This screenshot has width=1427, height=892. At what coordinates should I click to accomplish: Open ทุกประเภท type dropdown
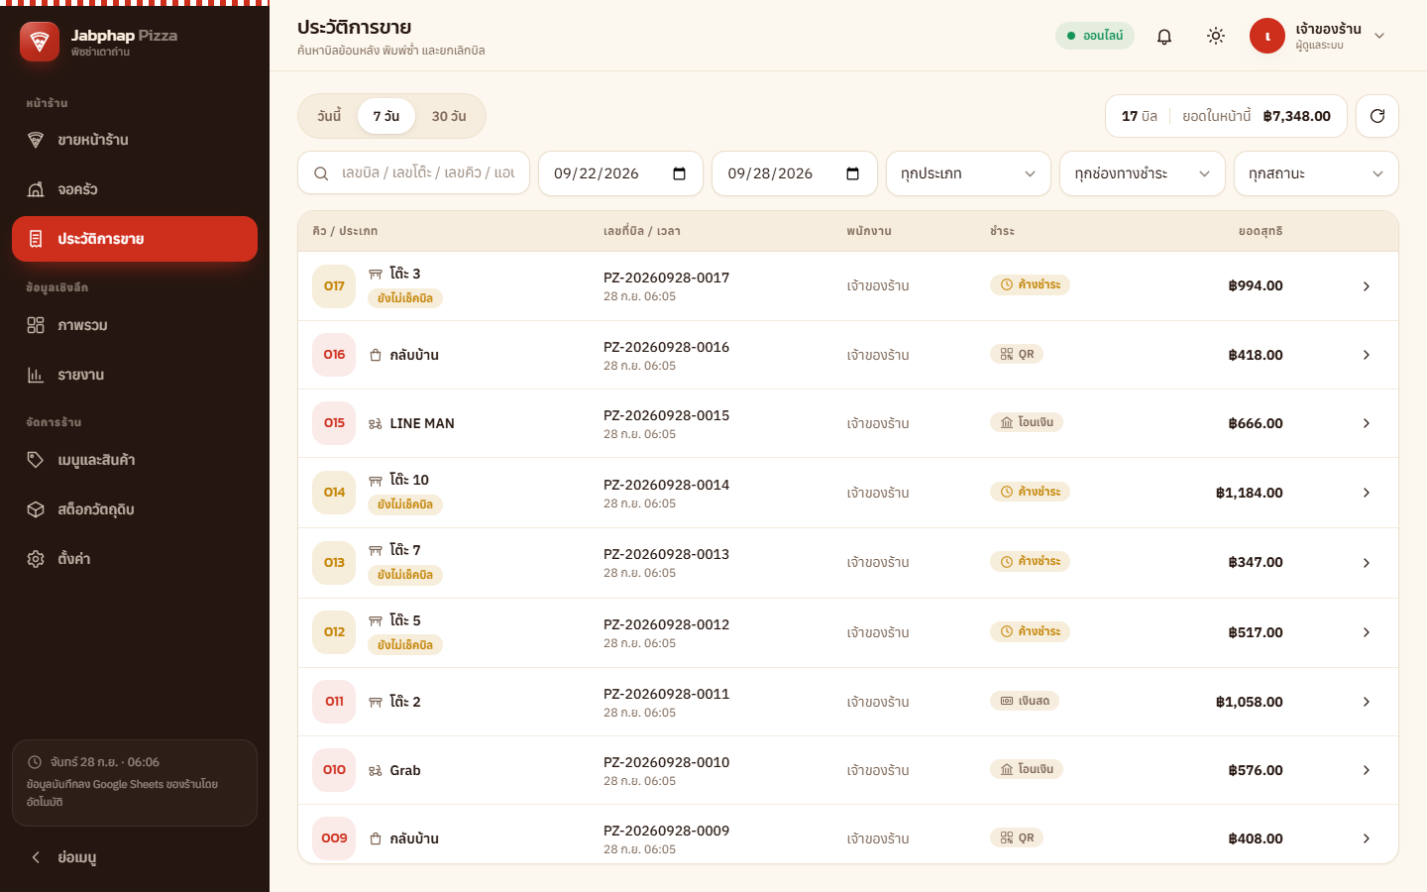pos(968,173)
